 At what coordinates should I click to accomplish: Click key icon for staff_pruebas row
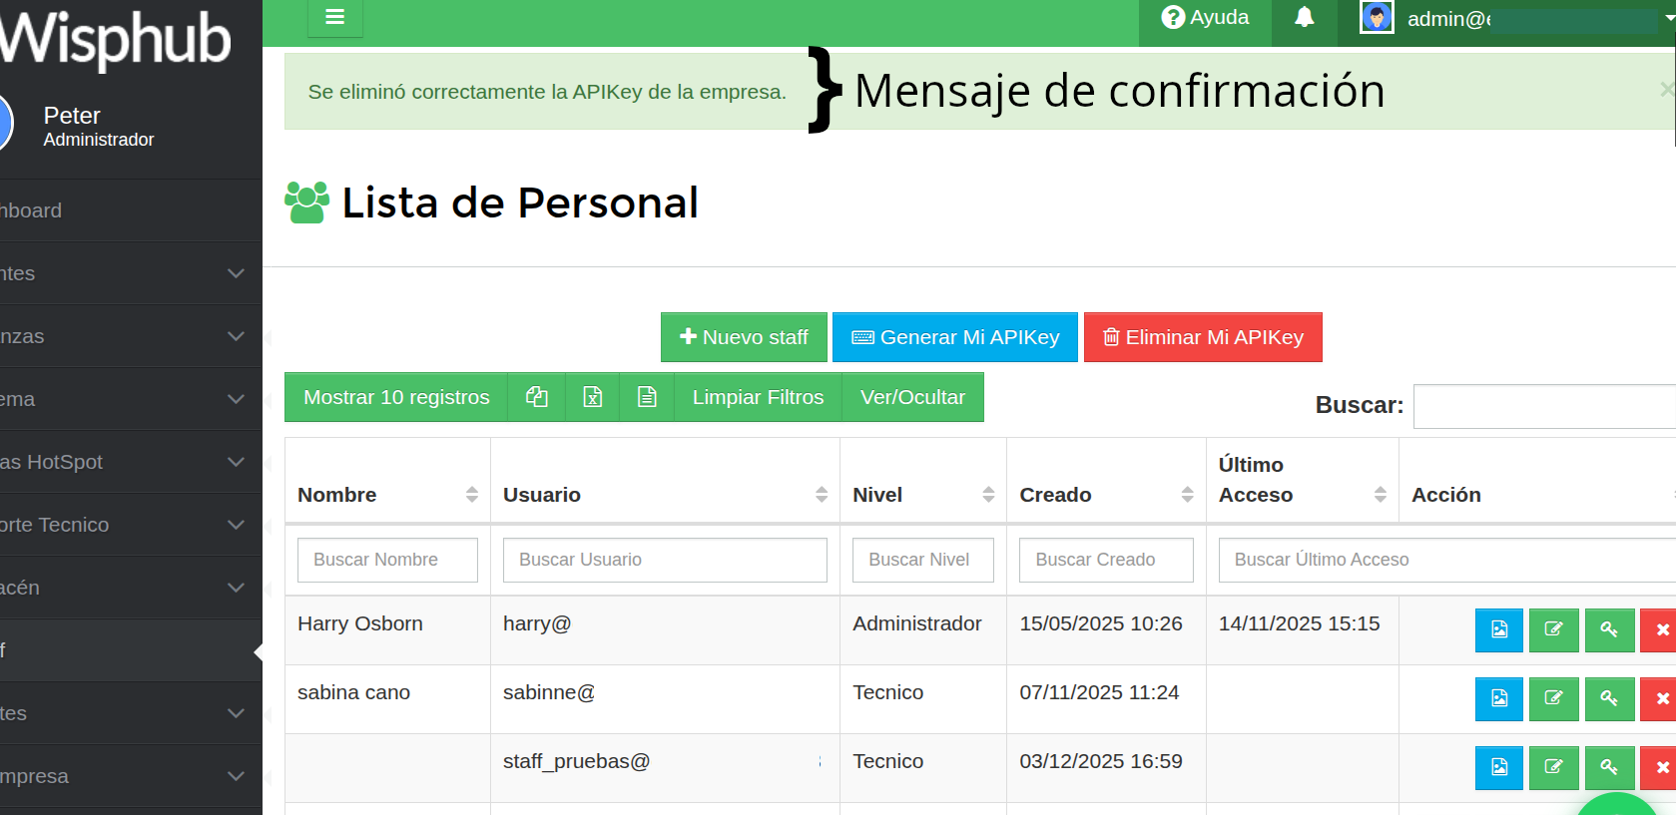1609,767
